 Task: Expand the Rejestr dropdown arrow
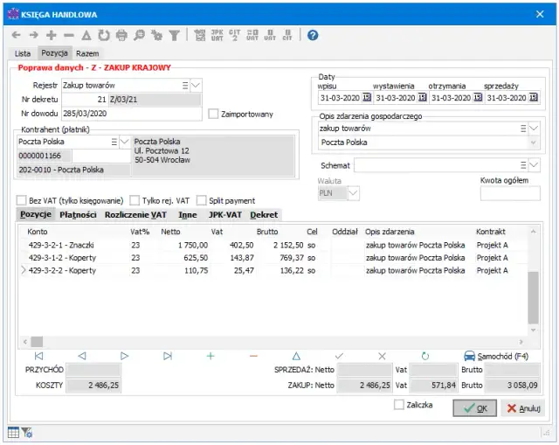(x=196, y=85)
